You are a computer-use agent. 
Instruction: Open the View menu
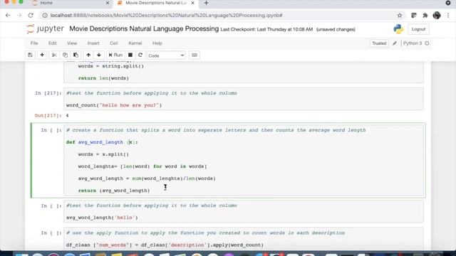click(x=72, y=43)
